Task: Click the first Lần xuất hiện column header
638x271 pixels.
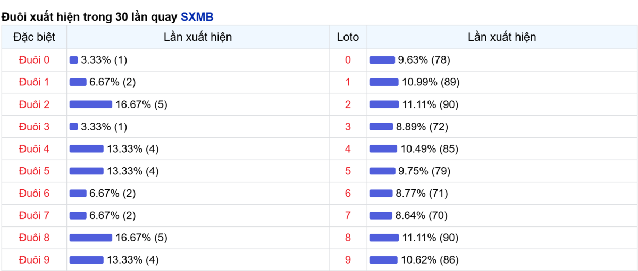Action: [198, 37]
